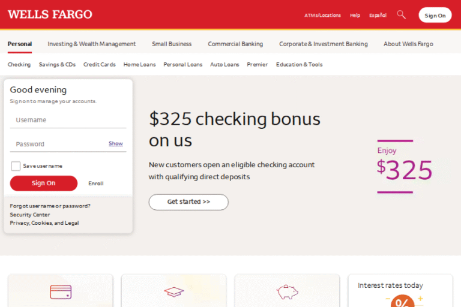Show the password text
The image size is (461, 307).
(x=116, y=144)
